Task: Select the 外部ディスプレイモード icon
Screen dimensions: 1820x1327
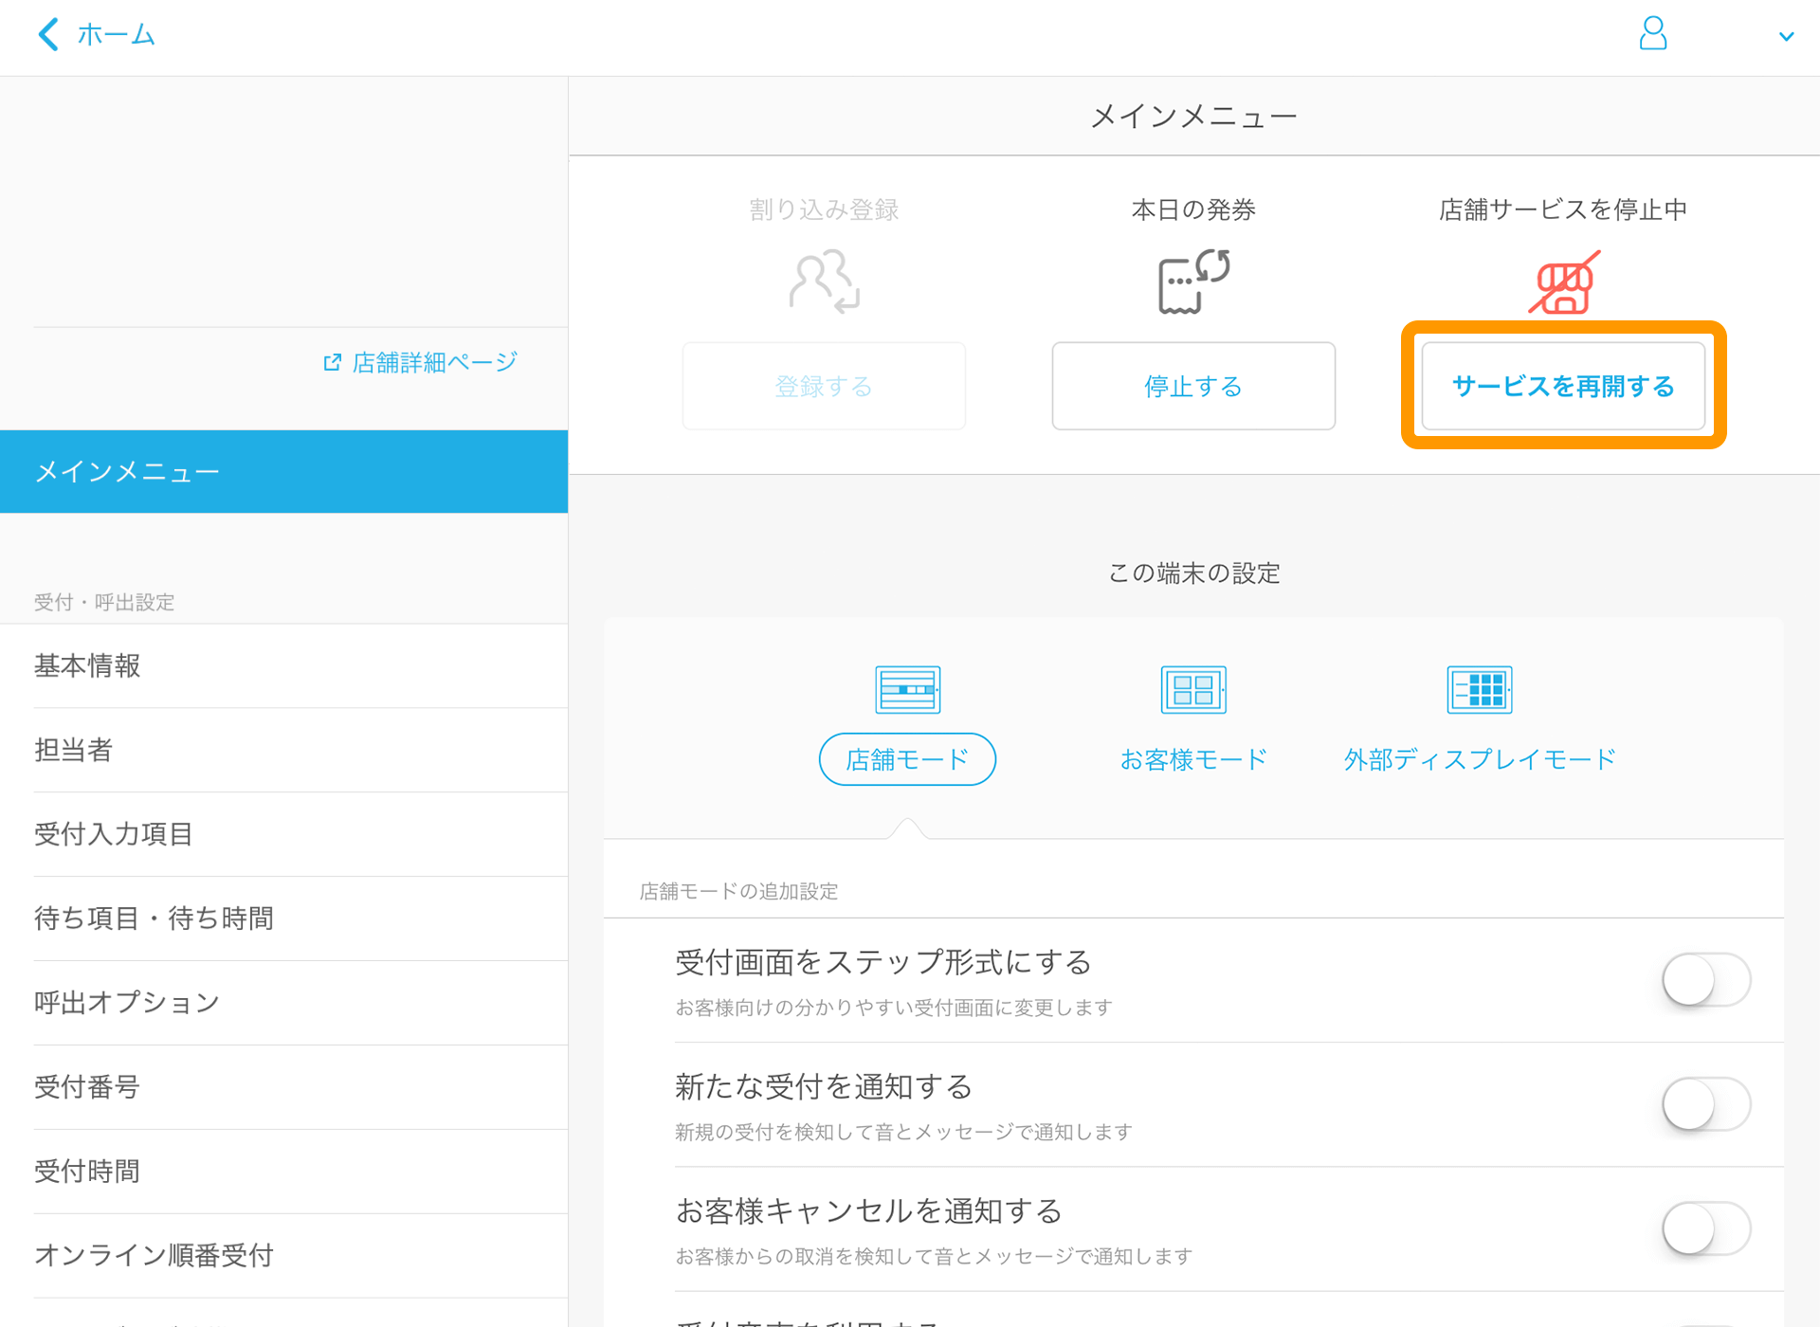Action: pyautogui.click(x=1479, y=689)
